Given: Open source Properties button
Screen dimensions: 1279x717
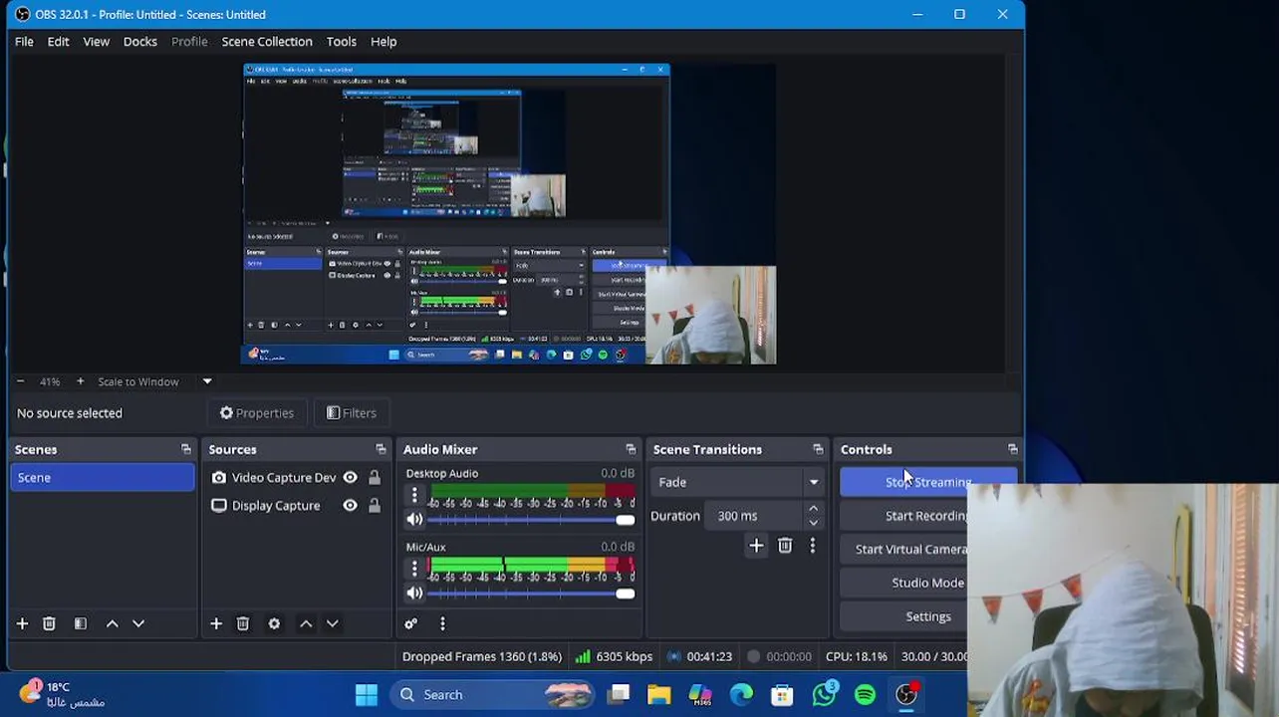Looking at the screenshot, I should pos(257,413).
